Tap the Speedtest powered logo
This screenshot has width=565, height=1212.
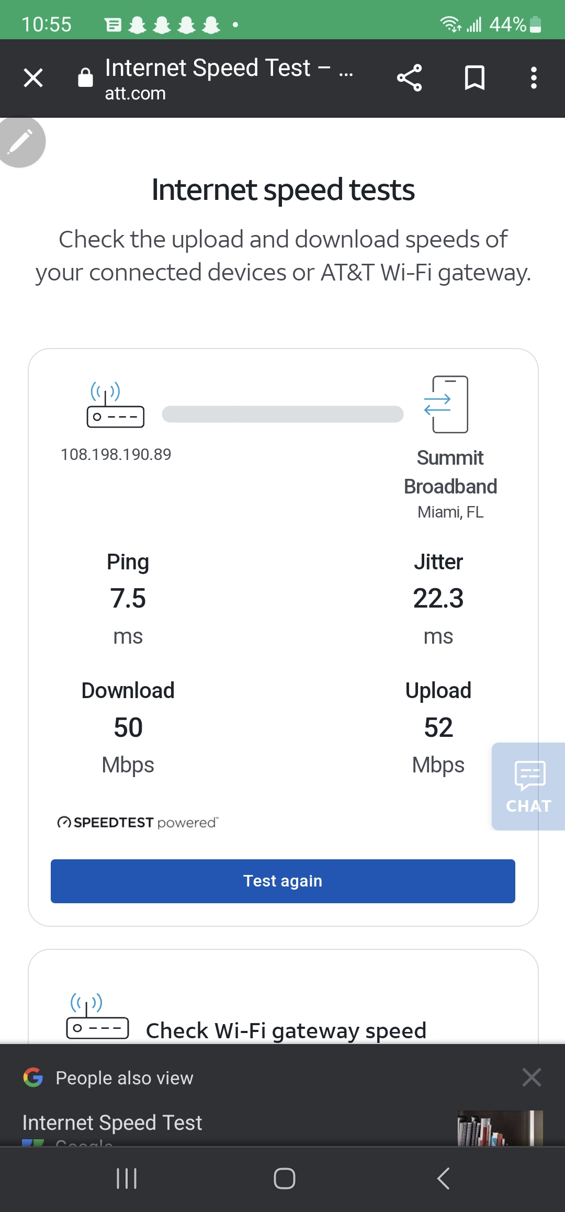coord(138,823)
